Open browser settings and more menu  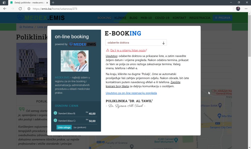246,9
